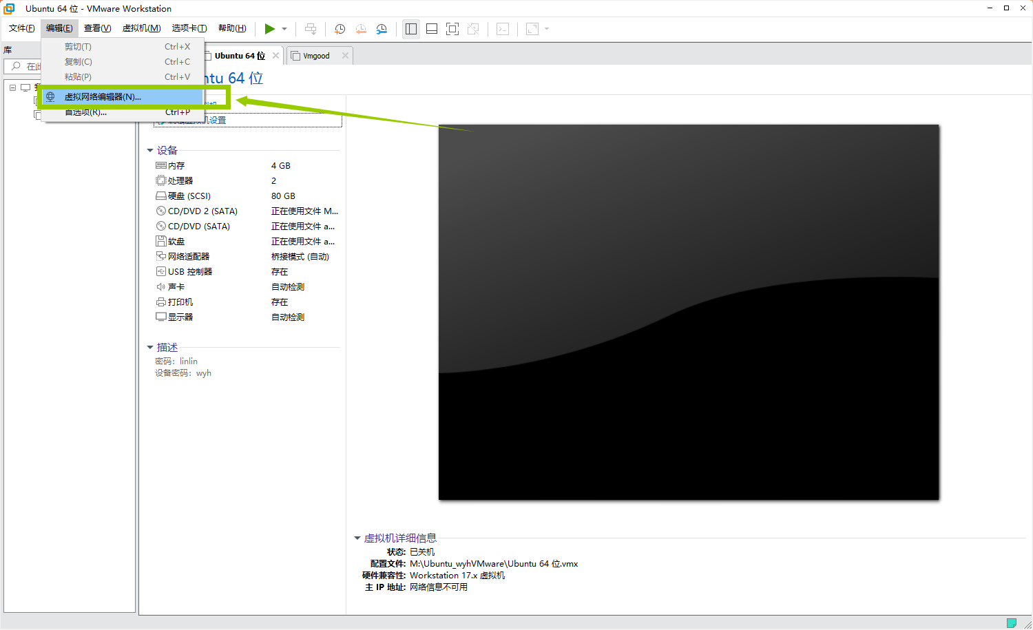
Task: Click the 密码: linlin description text
Action: click(176, 361)
